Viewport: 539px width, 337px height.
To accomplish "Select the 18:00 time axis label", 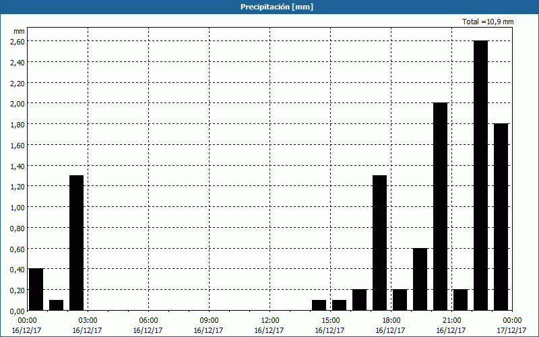I will coord(391,321).
